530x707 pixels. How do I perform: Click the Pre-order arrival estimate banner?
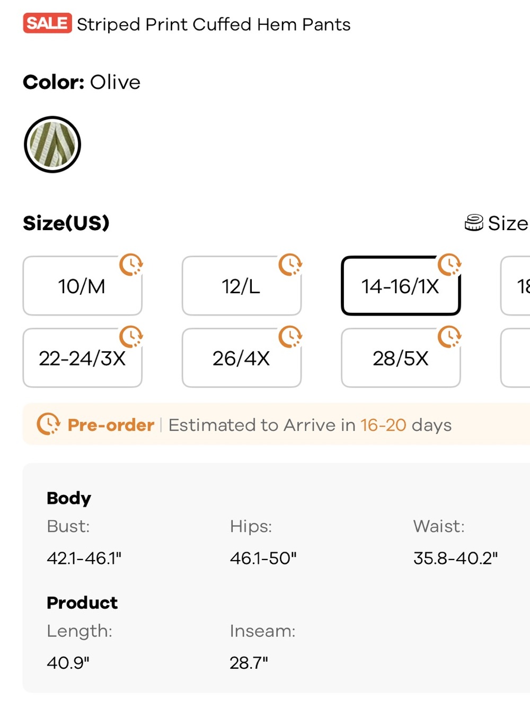click(276, 424)
